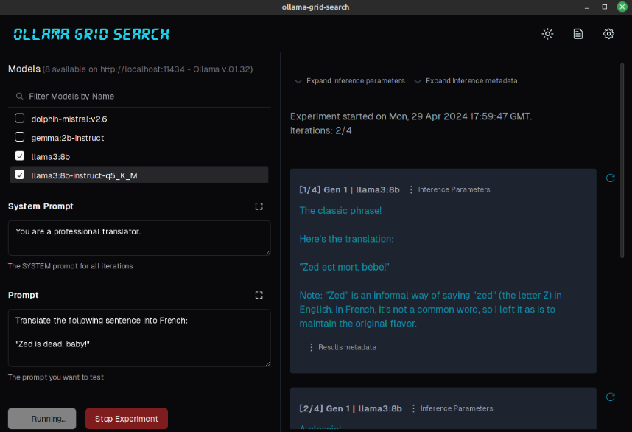This screenshot has height=432, width=632.
Task: Open the 1/4 Inference Parameters menu
Action: (449, 189)
